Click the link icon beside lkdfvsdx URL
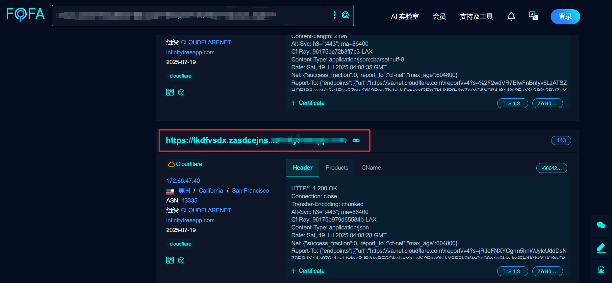The image size is (612, 283). 356,140
